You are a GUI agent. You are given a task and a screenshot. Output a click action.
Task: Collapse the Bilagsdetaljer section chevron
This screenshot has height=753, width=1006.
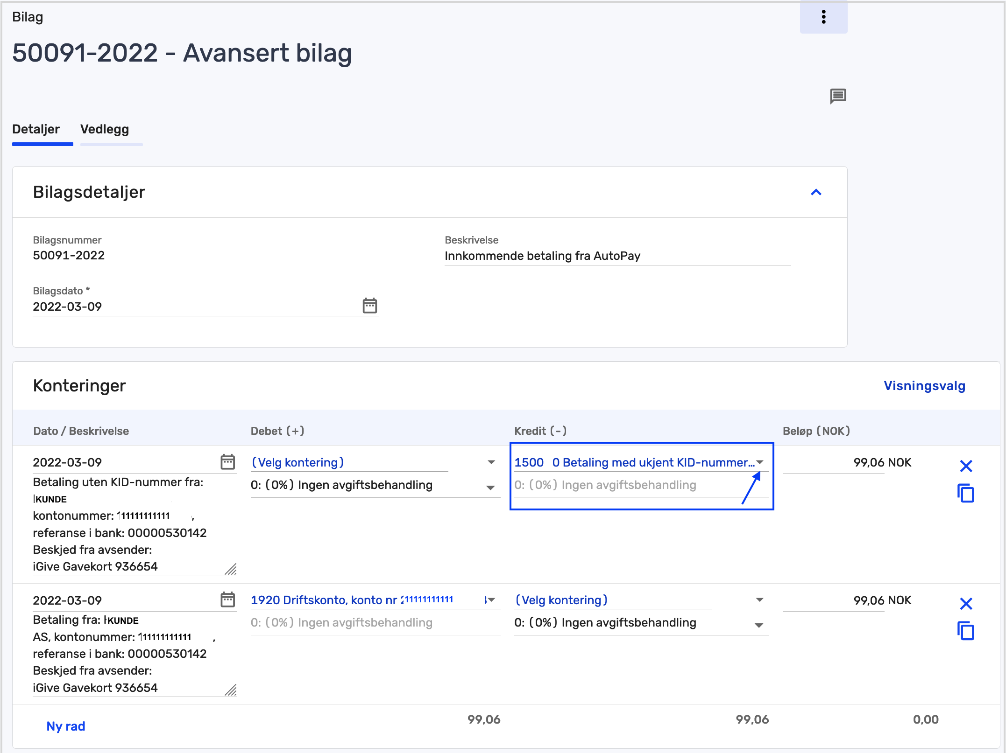815,192
